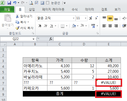The height and width of the screenshot is (101, 127).
Task: Increase font size with the large 가 icon
Action: 91,18
